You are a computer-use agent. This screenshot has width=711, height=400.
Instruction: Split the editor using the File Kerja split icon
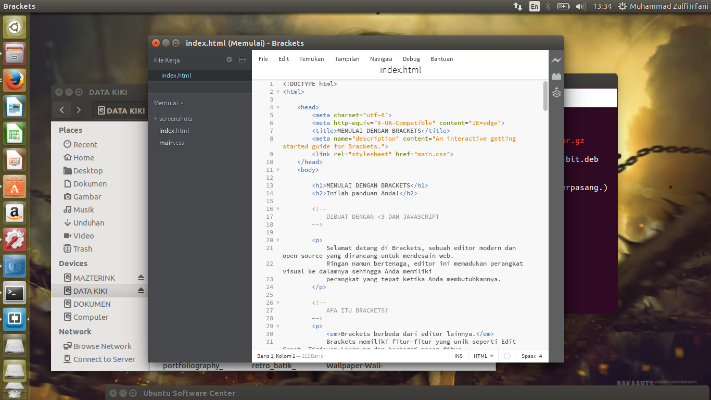point(243,60)
